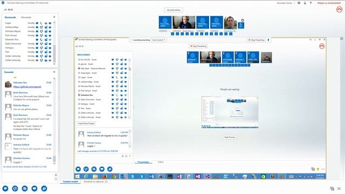Click the down arrow of inner Participants scrollbar

tap(129, 117)
